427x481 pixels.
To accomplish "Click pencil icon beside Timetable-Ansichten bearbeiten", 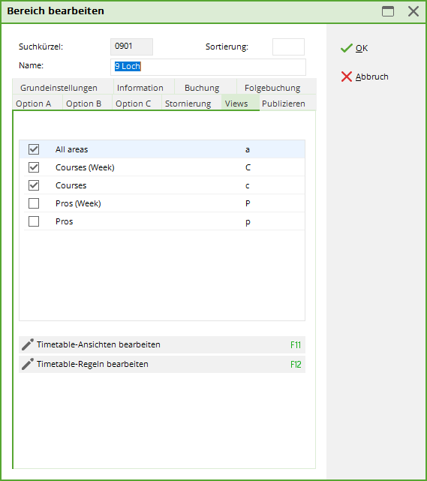I will click(28, 344).
